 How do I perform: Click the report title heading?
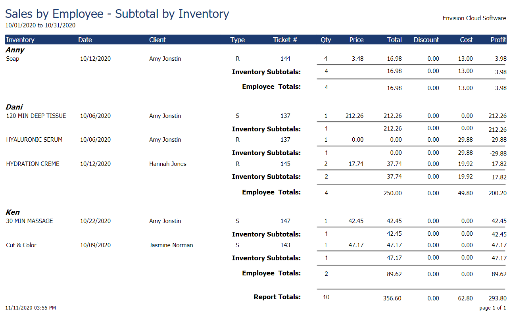point(117,14)
